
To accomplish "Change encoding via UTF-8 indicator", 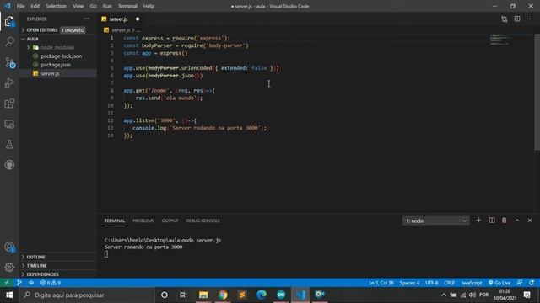I will point(431,283).
